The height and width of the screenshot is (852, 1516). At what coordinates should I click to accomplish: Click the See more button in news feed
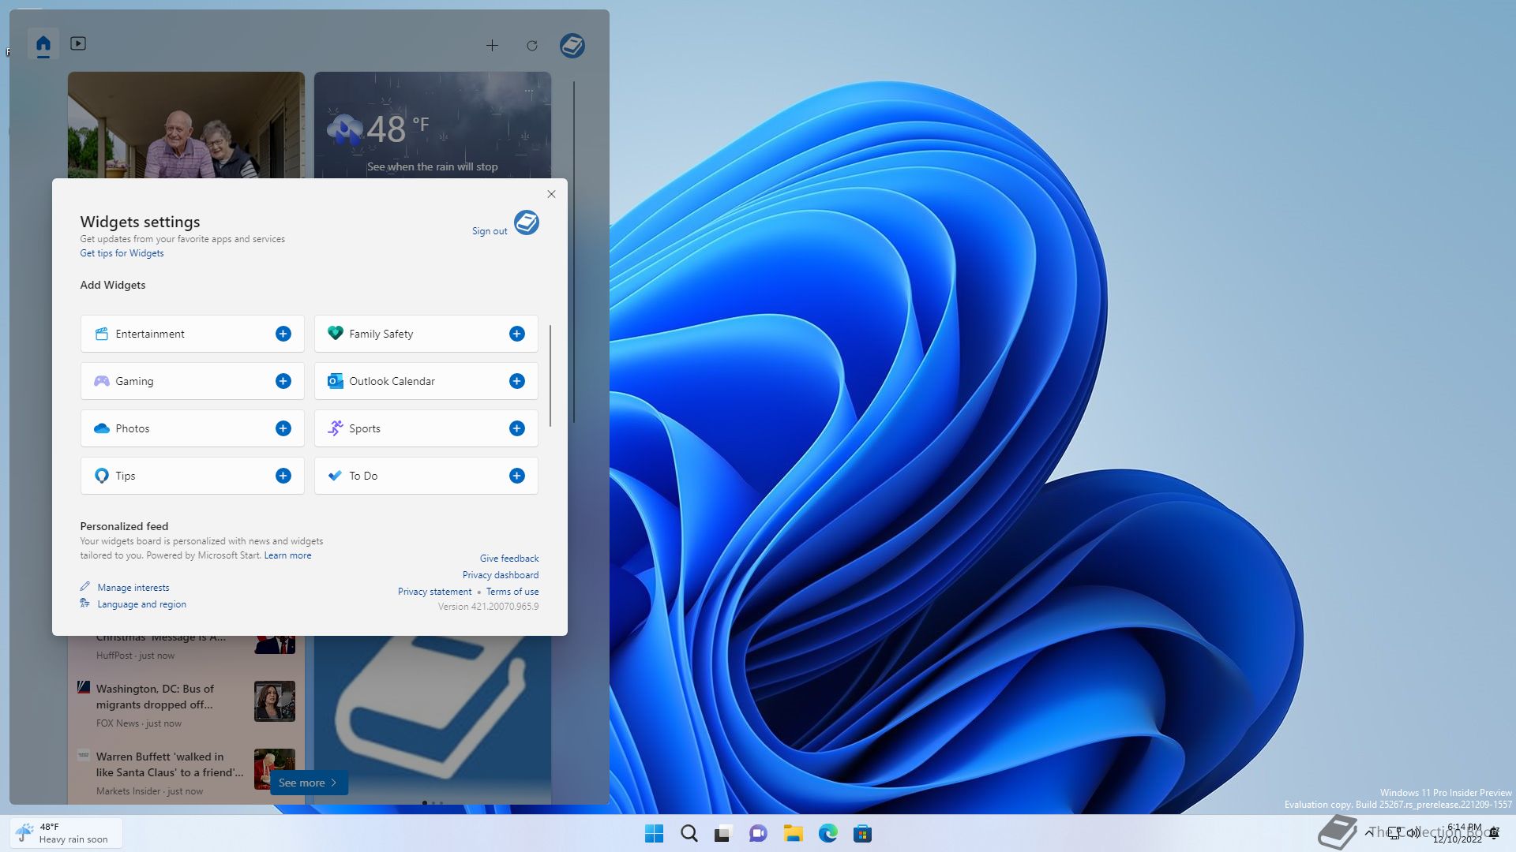309,783
